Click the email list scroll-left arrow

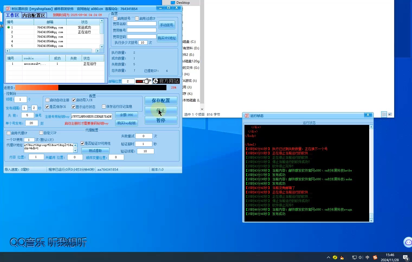pyautogui.click(x=8, y=51)
